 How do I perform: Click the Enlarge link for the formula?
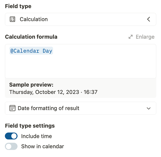pos(142,37)
